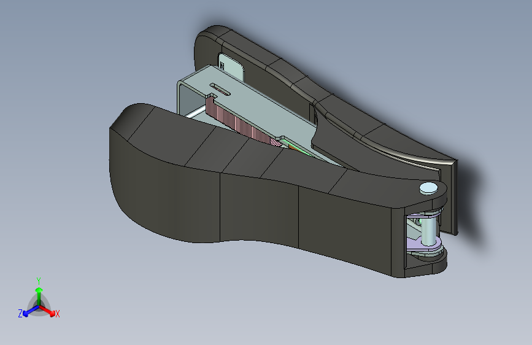Select the light blue cylindrical hinge pin shaft
Screen dimensions: 532x345
[430, 231]
